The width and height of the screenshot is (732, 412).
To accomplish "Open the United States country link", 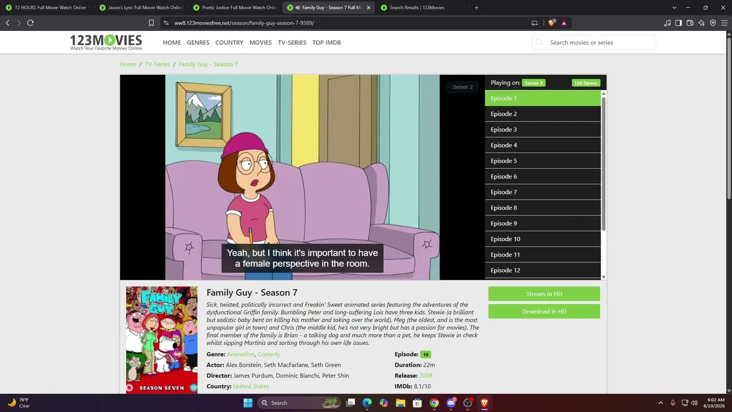I will point(250,386).
